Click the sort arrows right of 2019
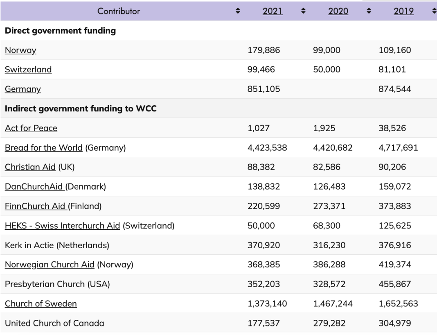This screenshot has width=437, height=335. (x=434, y=11)
